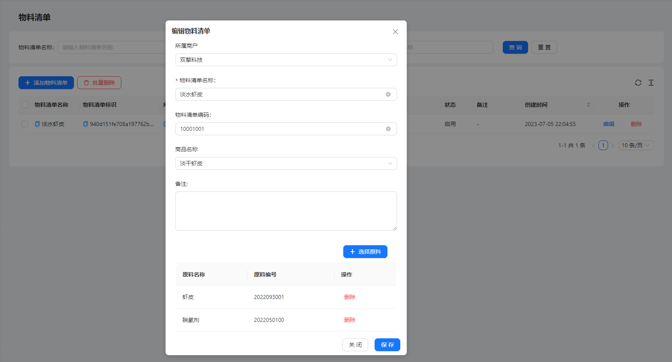Delete the 脱氧剂 raw material row
This screenshot has height=362, width=672.
[350, 320]
